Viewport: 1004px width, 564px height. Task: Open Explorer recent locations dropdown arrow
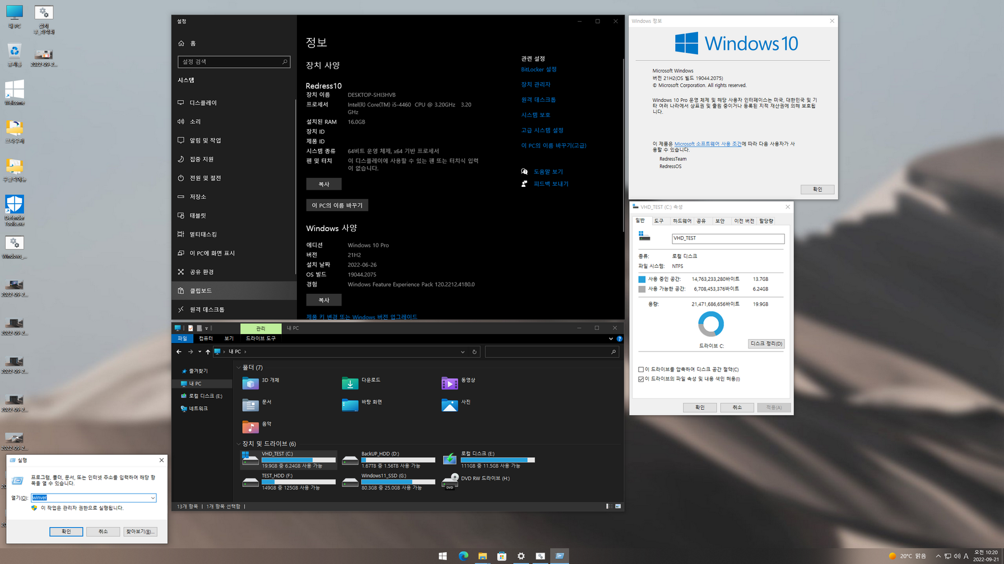point(199,352)
